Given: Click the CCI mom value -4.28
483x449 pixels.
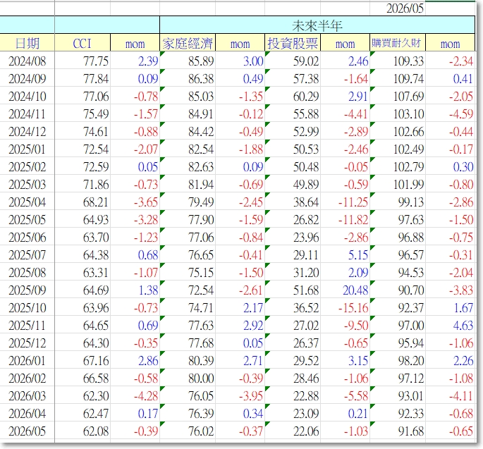Looking at the screenshot, I should [135, 395].
